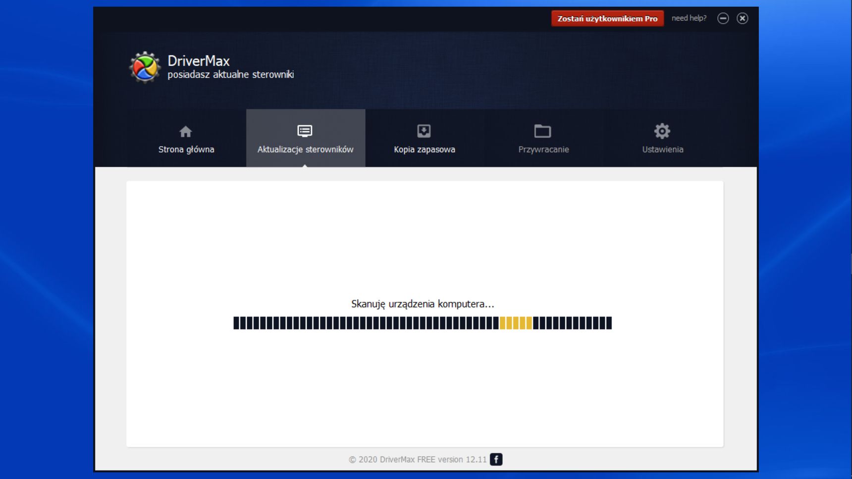Click the folder icon above Przywracanie

click(542, 131)
